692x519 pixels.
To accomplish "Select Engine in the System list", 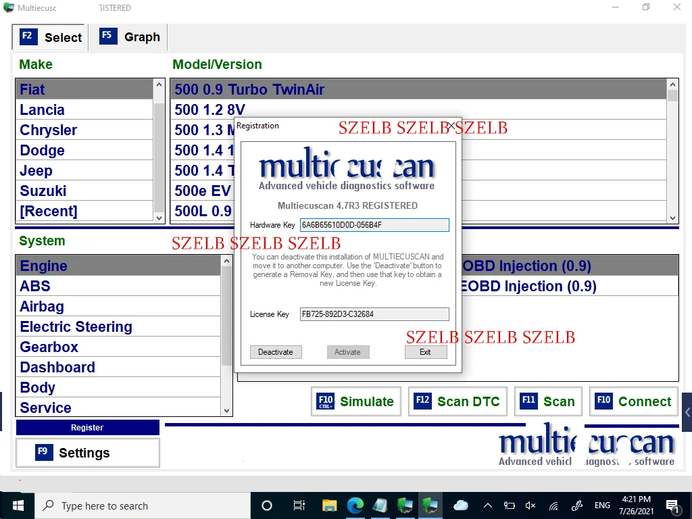I will coord(43,266).
